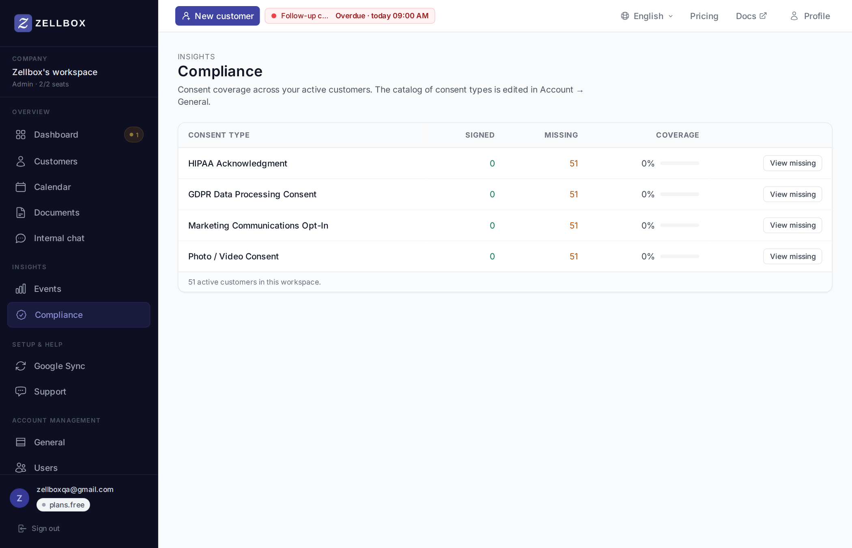Image resolution: width=852 pixels, height=548 pixels.
Task: Open General account settings
Action: (79, 442)
